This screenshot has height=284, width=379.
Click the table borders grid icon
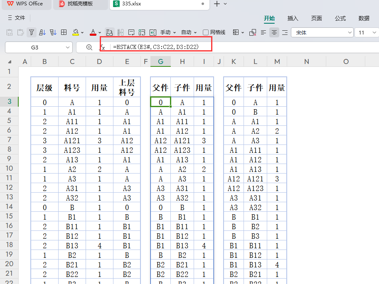64,32
